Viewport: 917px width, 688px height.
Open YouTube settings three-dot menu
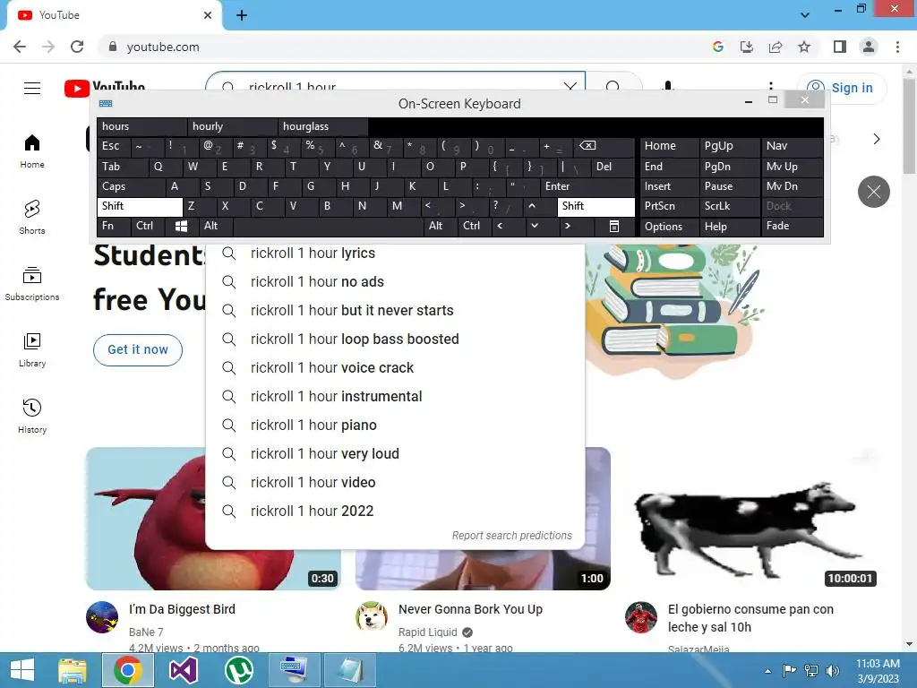tap(771, 87)
